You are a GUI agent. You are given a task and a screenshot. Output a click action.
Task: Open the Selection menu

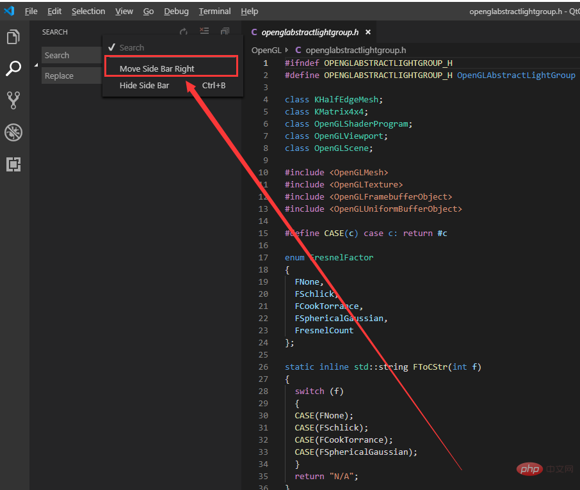click(x=88, y=12)
